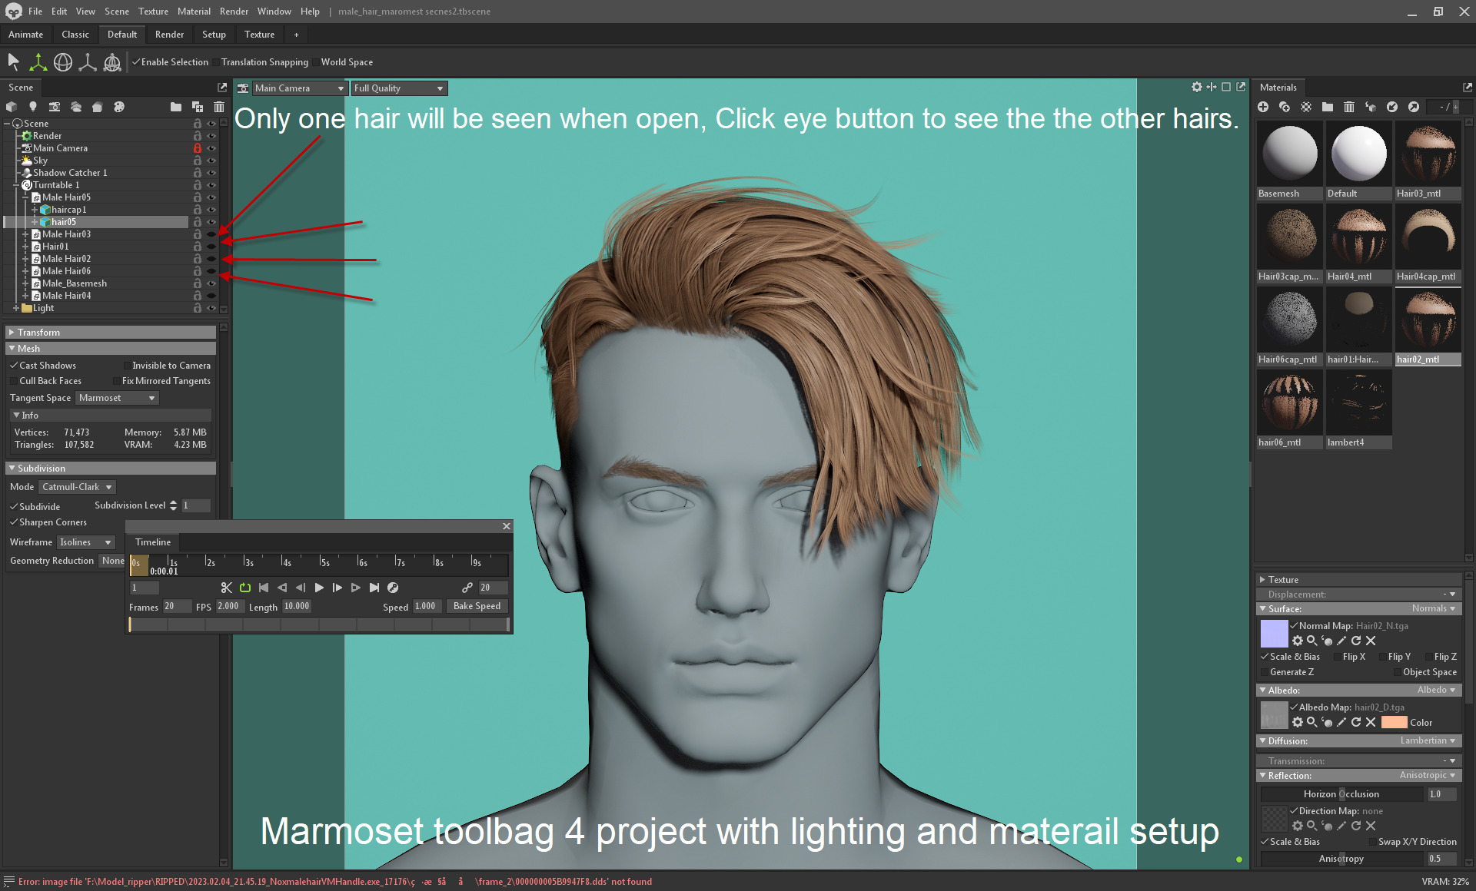This screenshot has height=891, width=1476.
Task: Toggle timeline loop playback icon
Action: [x=245, y=588]
